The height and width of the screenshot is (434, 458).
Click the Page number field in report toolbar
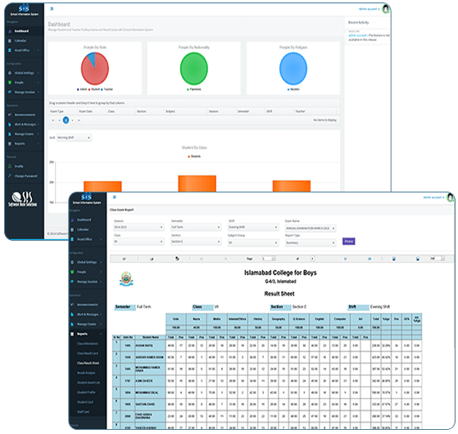pyautogui.click(x=268, y=259)
